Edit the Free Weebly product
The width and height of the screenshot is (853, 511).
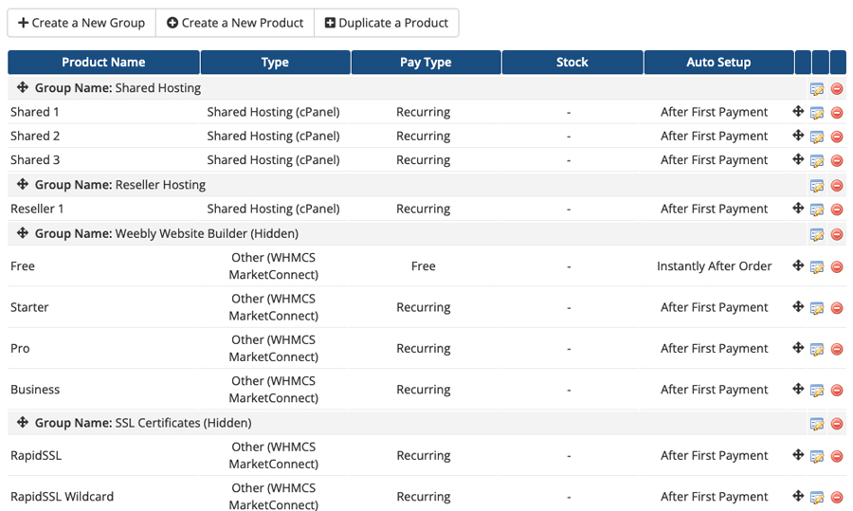(817, 267)
